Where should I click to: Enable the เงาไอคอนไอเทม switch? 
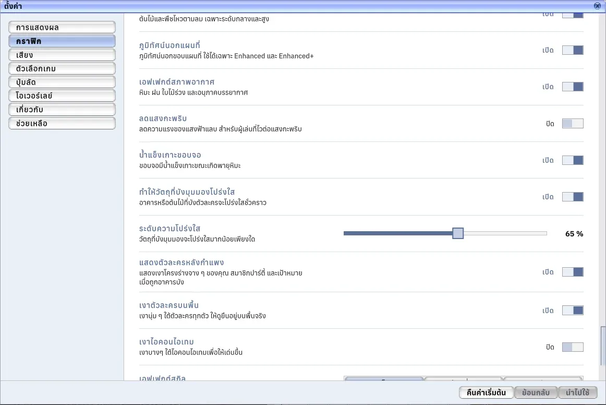[x=573, y=347]
